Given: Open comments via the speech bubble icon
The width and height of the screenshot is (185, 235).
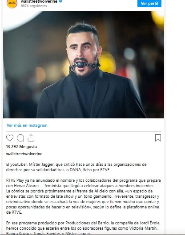Looking at the screenshot, I should point(20,138).
